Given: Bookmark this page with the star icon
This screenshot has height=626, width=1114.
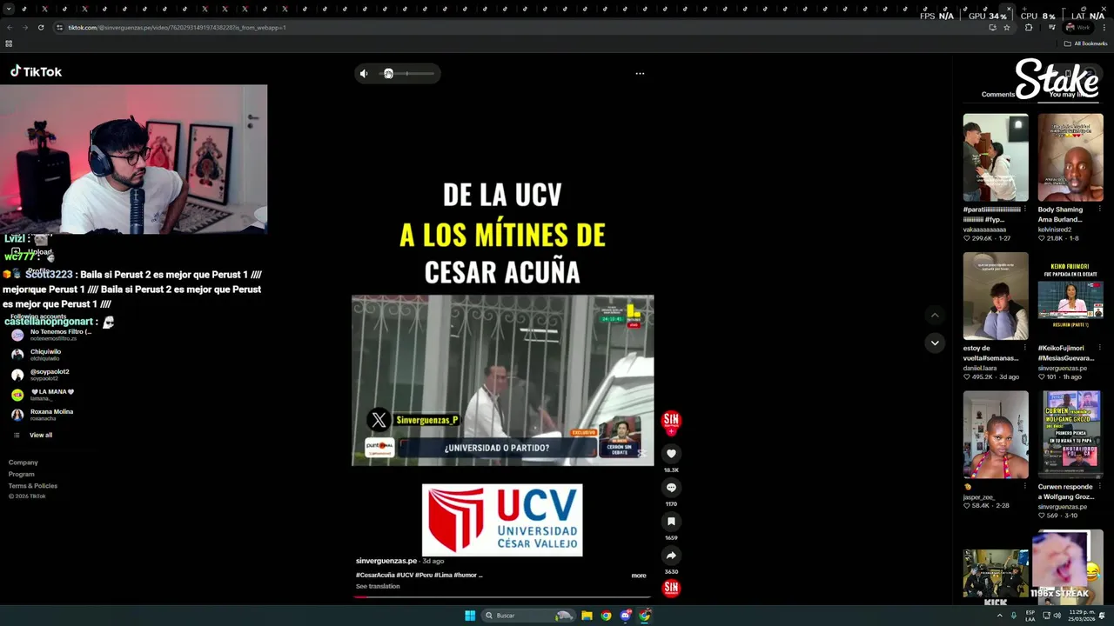Looking at the screenshot, I should pos(1007,28).
